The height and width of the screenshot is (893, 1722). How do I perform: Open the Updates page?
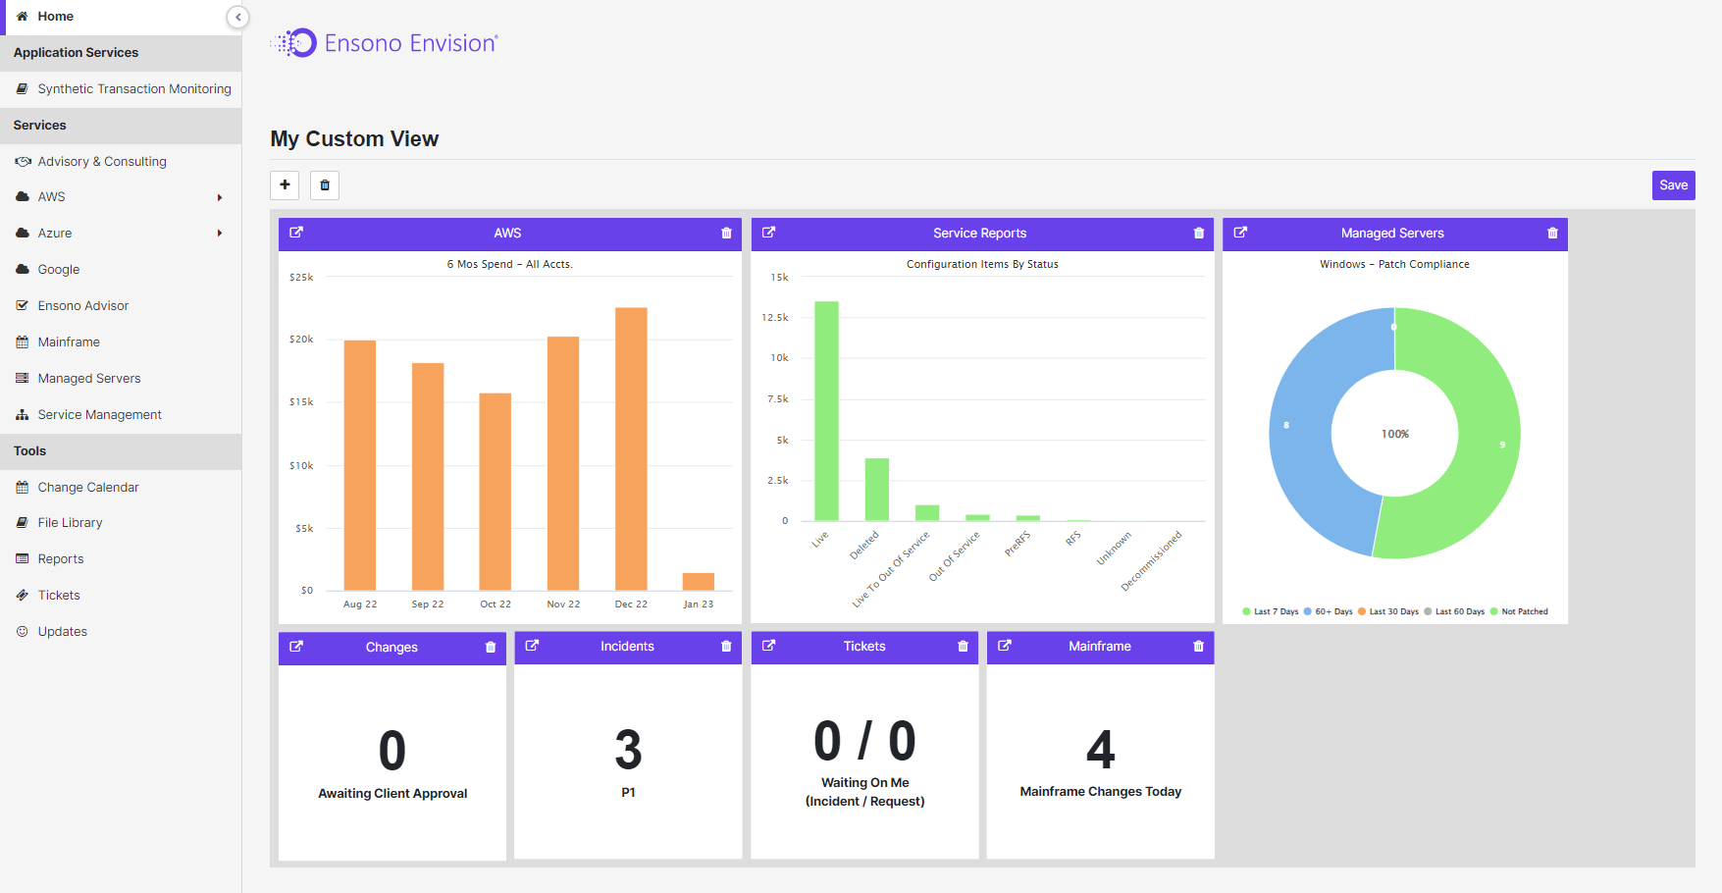click(x=62, y=631)
